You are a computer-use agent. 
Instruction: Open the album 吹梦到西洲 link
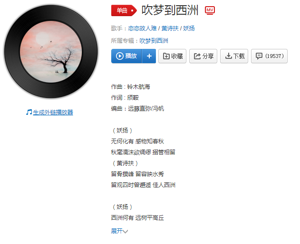click(154, 41)
